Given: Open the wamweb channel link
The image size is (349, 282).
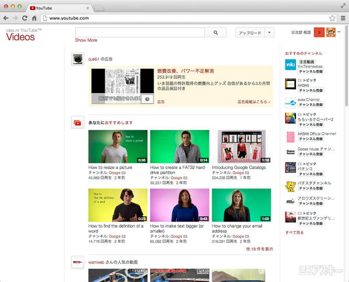Looking at the screenshot, I should (96, 262).
